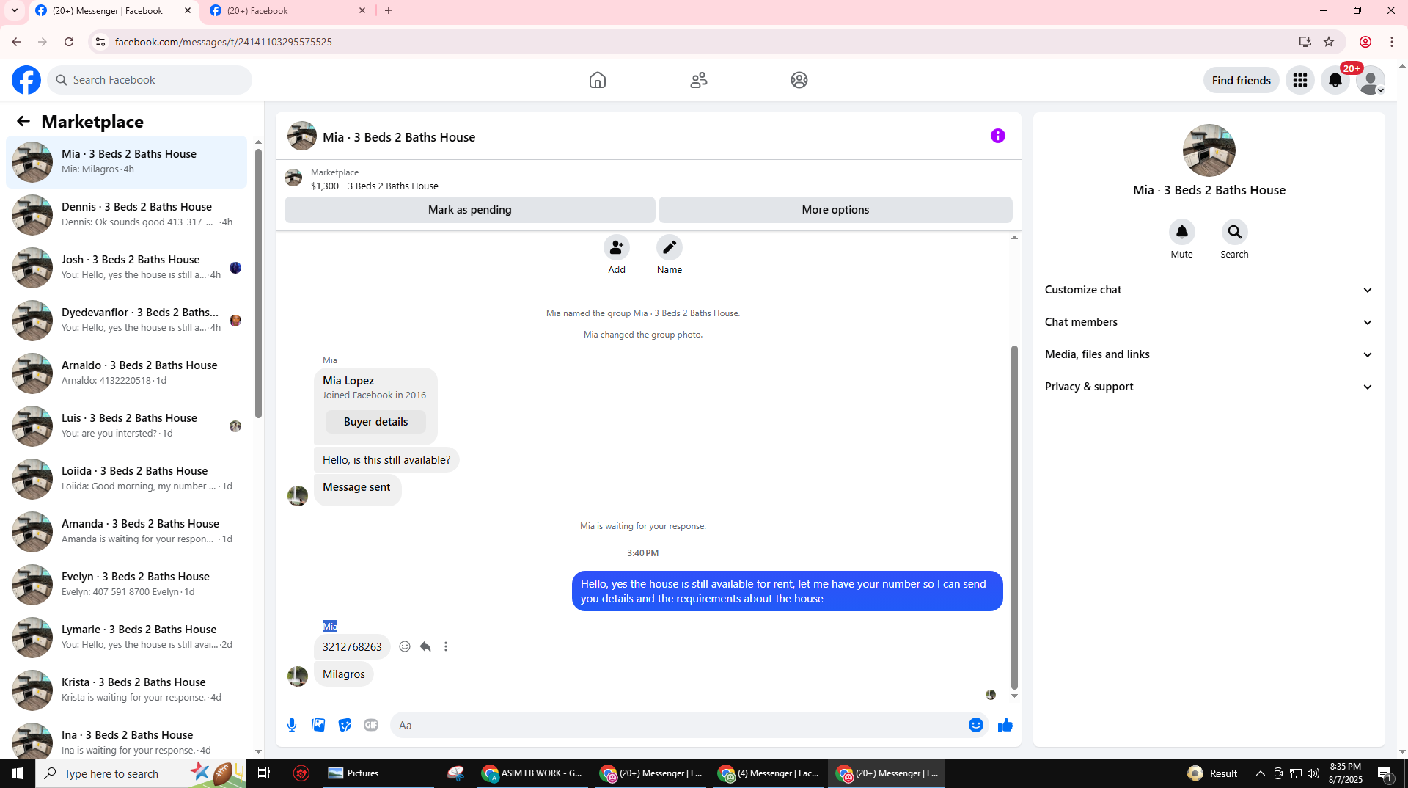Open Luis · 3 Beds 2 Baths House chat
1408x788 pixels.
[x=127, y=426]
